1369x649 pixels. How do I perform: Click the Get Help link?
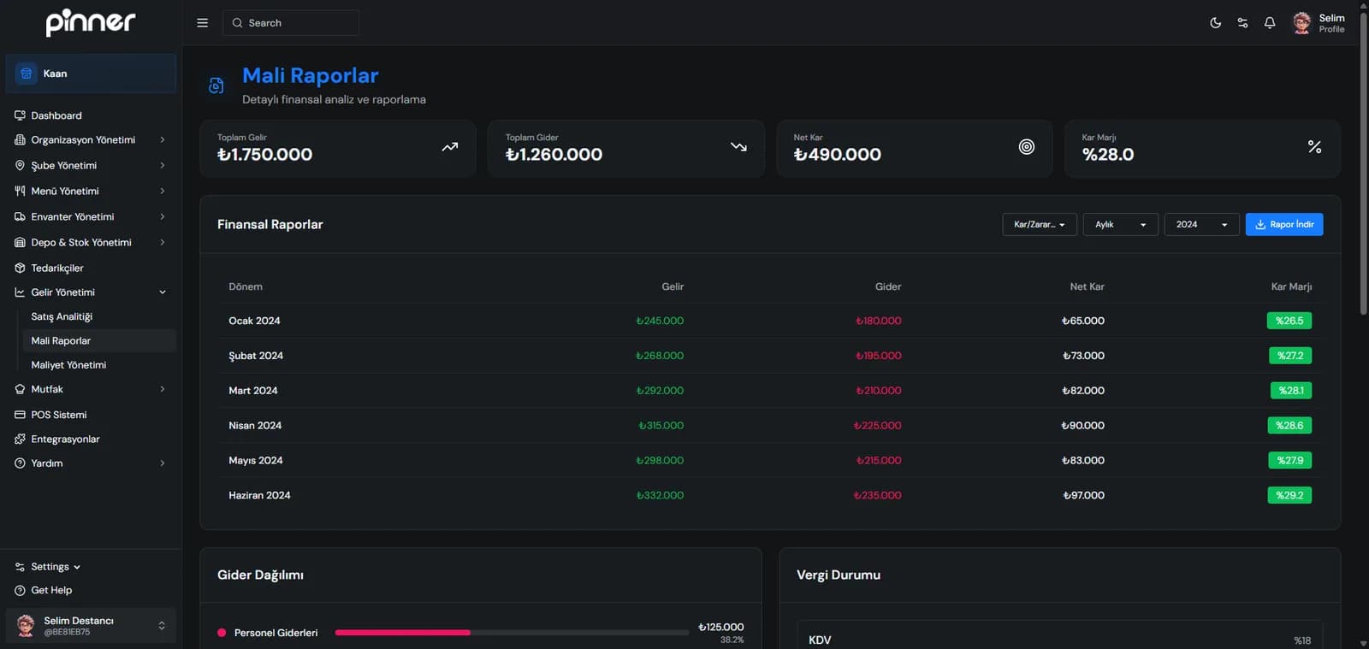coord(51,590)
